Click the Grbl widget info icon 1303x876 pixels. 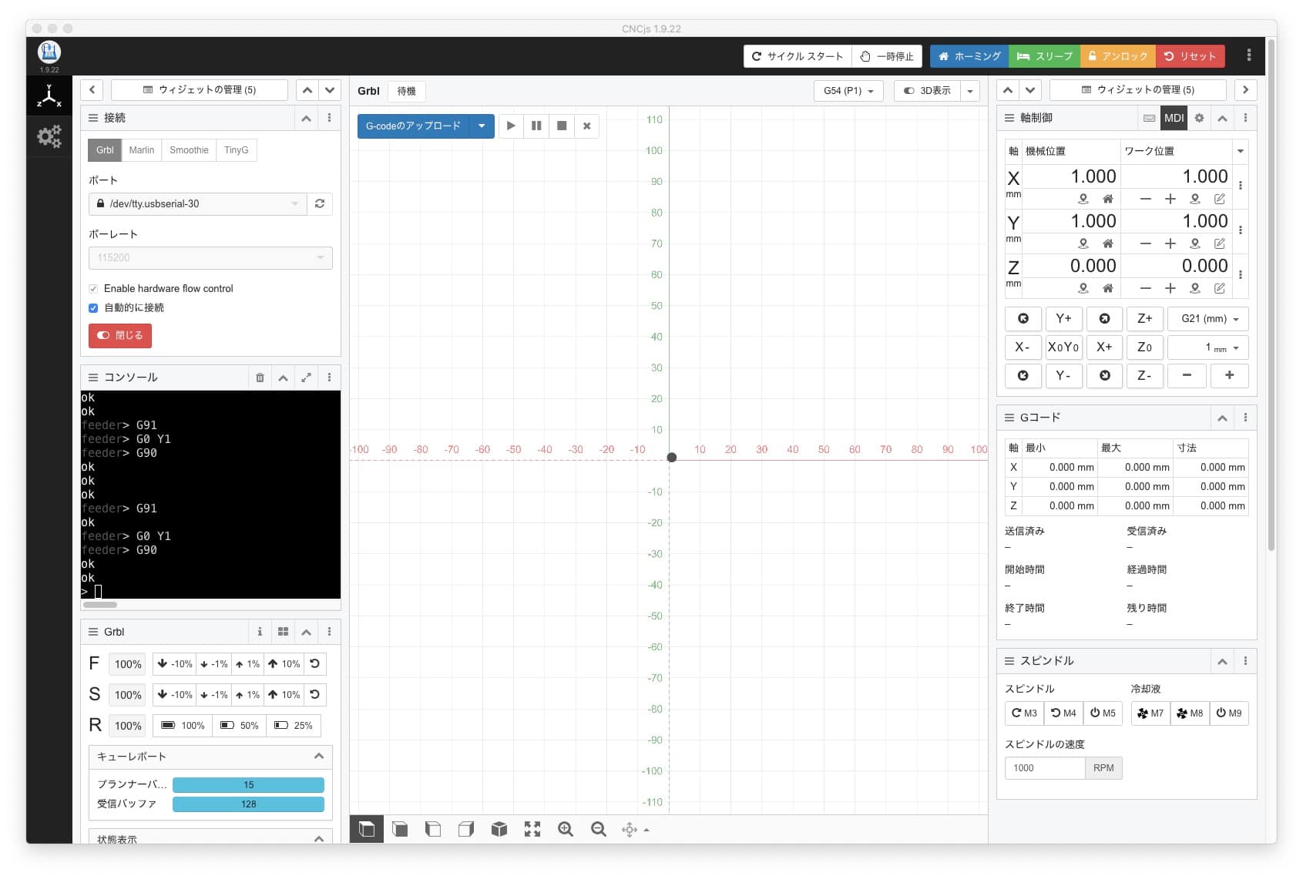pos(260,632)
